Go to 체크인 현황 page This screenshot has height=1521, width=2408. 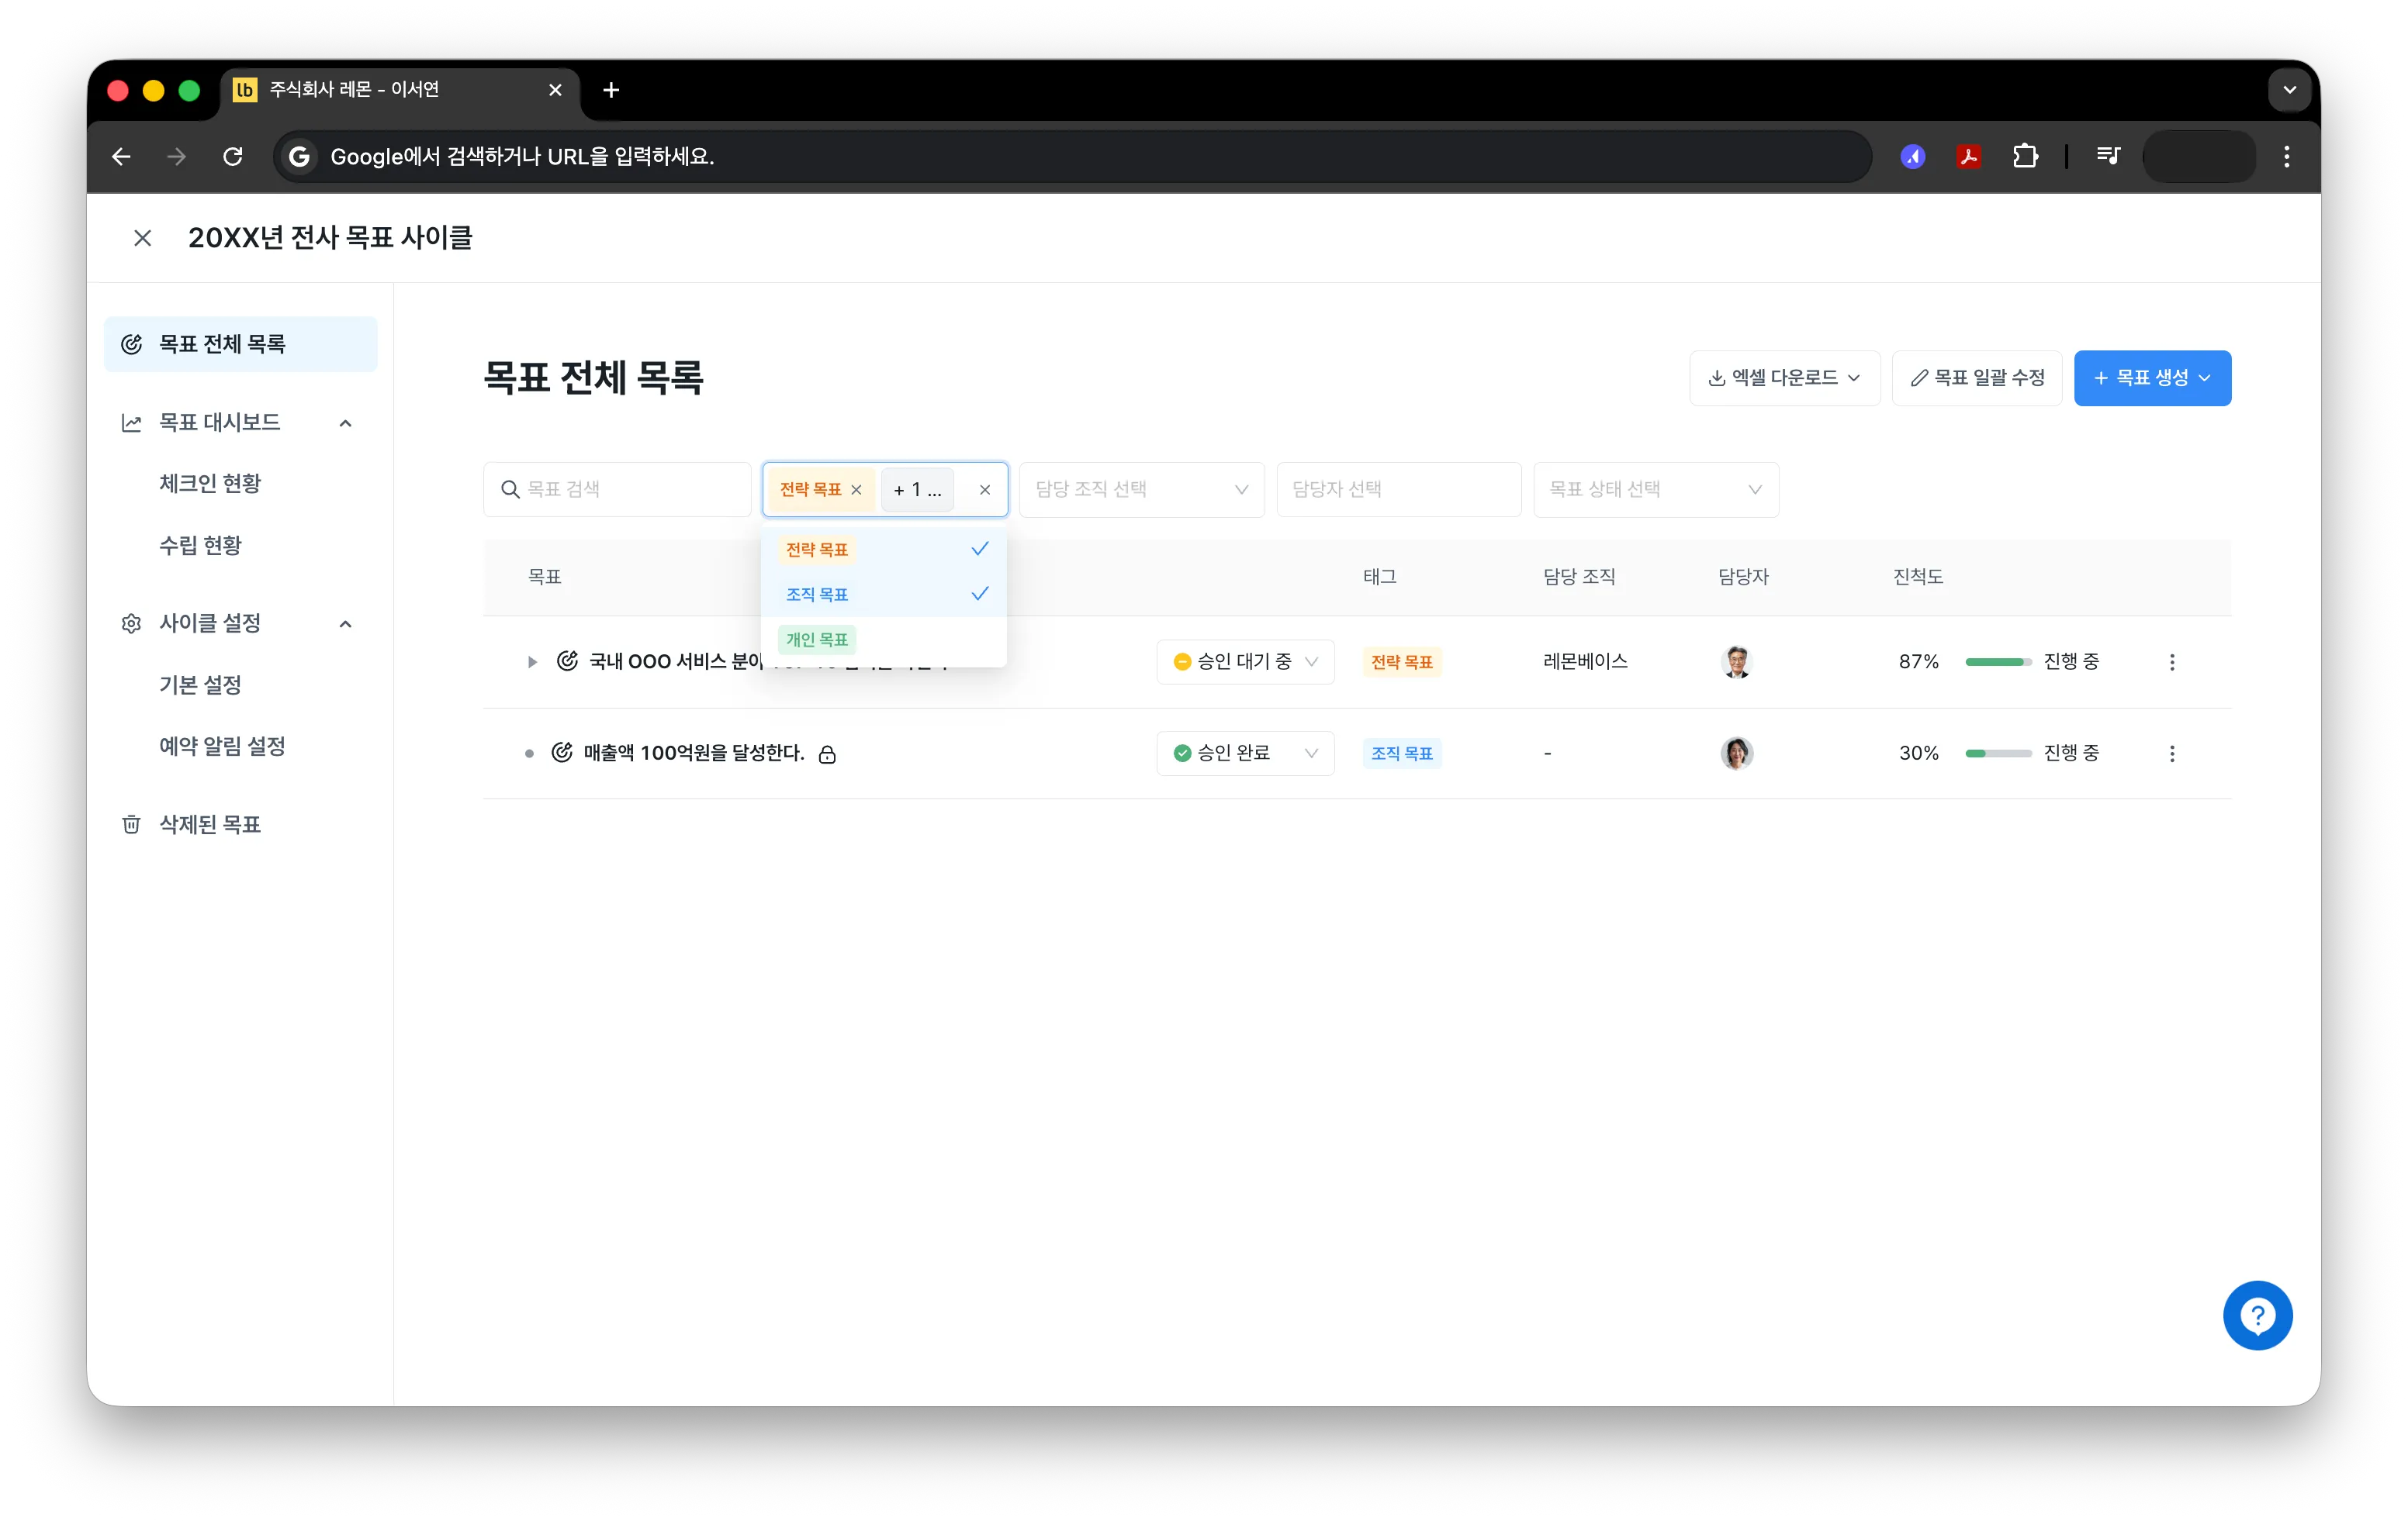(210, 484)
